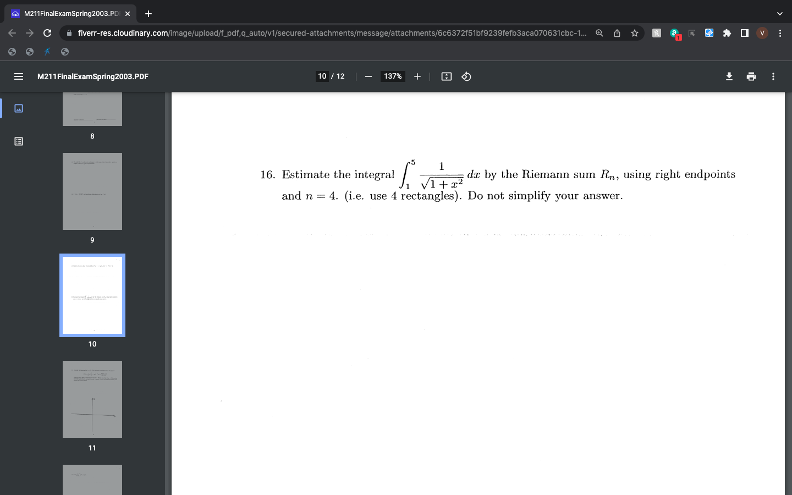Click the arrow-cursor extension icon
This screenshot has height=495, width=792.
(692, 33)
